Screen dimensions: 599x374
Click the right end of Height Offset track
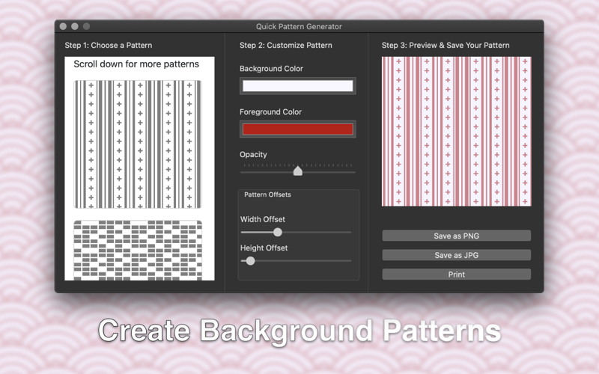349,260
